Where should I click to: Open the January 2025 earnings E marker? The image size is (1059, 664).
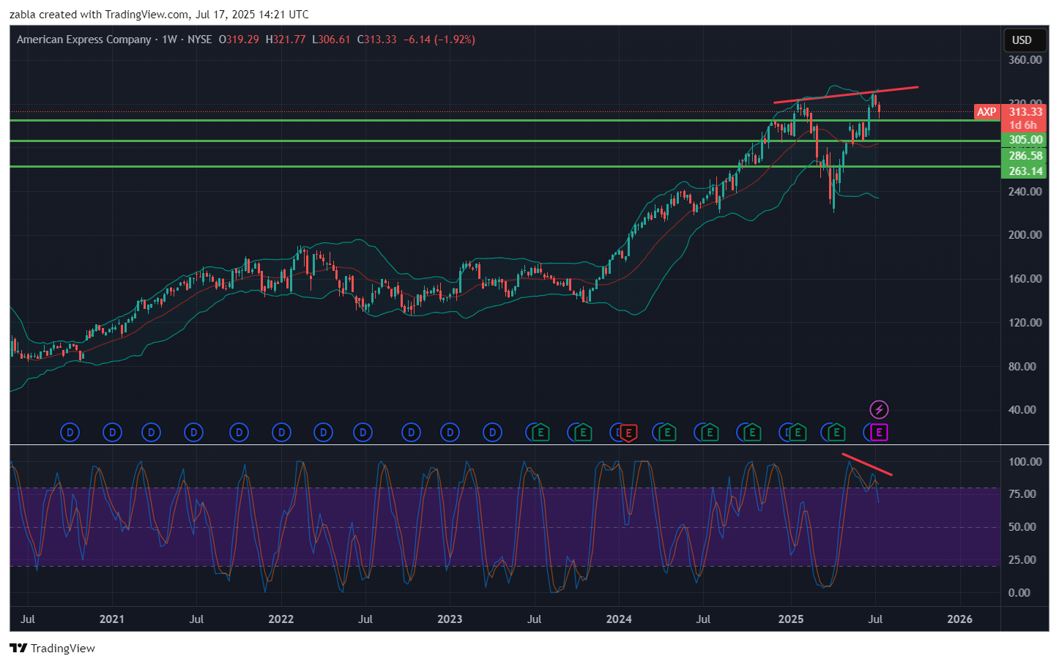pos(797,433)
